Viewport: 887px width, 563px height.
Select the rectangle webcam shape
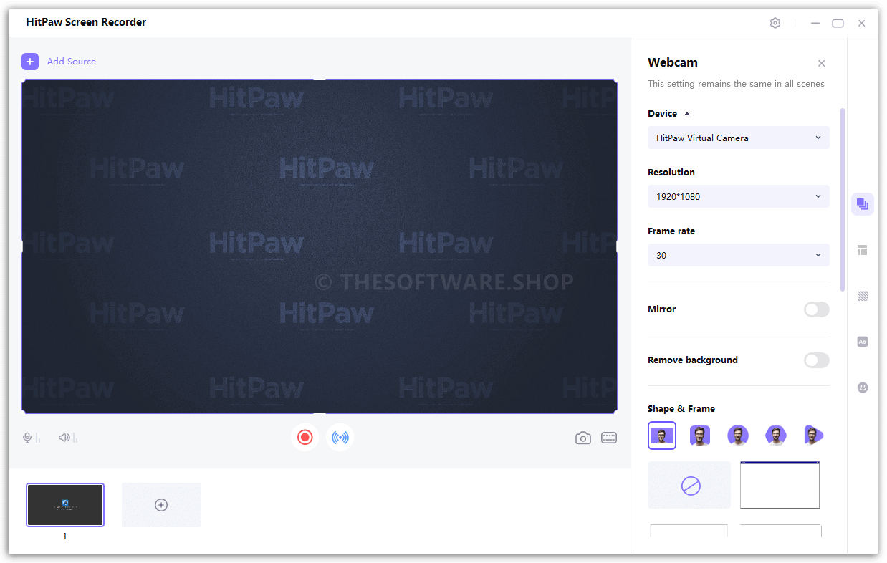point(662,436)
